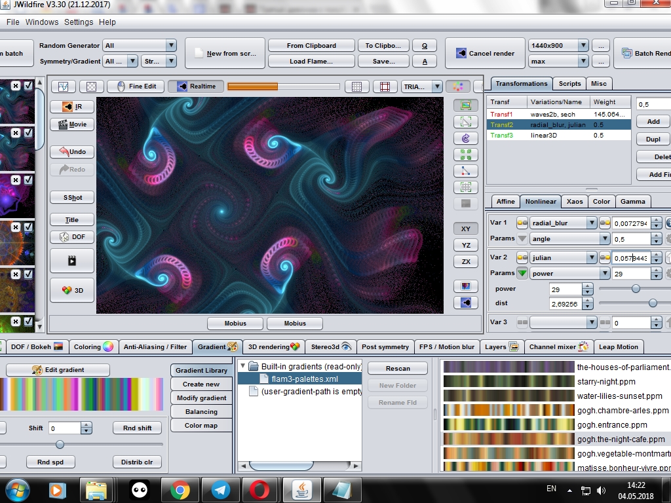This screenshot has height=503, width=671.
Task: Click the red guides frame icon button
Action: click(x=385, y=86)
